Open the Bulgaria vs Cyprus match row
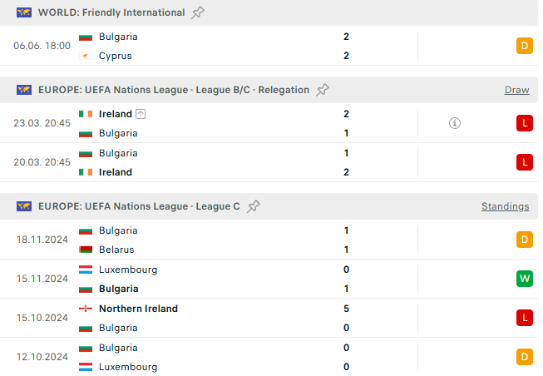543x376 pixels. (269, 46)
